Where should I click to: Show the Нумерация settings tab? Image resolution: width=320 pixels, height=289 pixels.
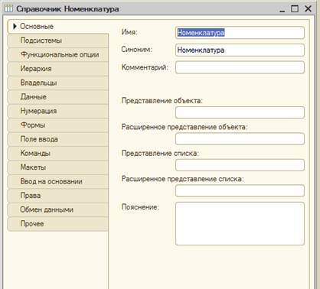(58, 111)
